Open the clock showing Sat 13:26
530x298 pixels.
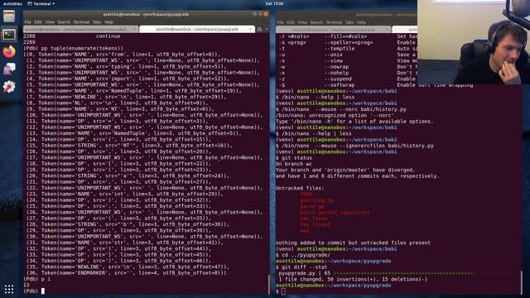[274, 3]
